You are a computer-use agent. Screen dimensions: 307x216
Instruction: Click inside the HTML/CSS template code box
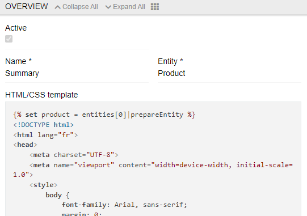pyautogui.click(x=153, y=159)
